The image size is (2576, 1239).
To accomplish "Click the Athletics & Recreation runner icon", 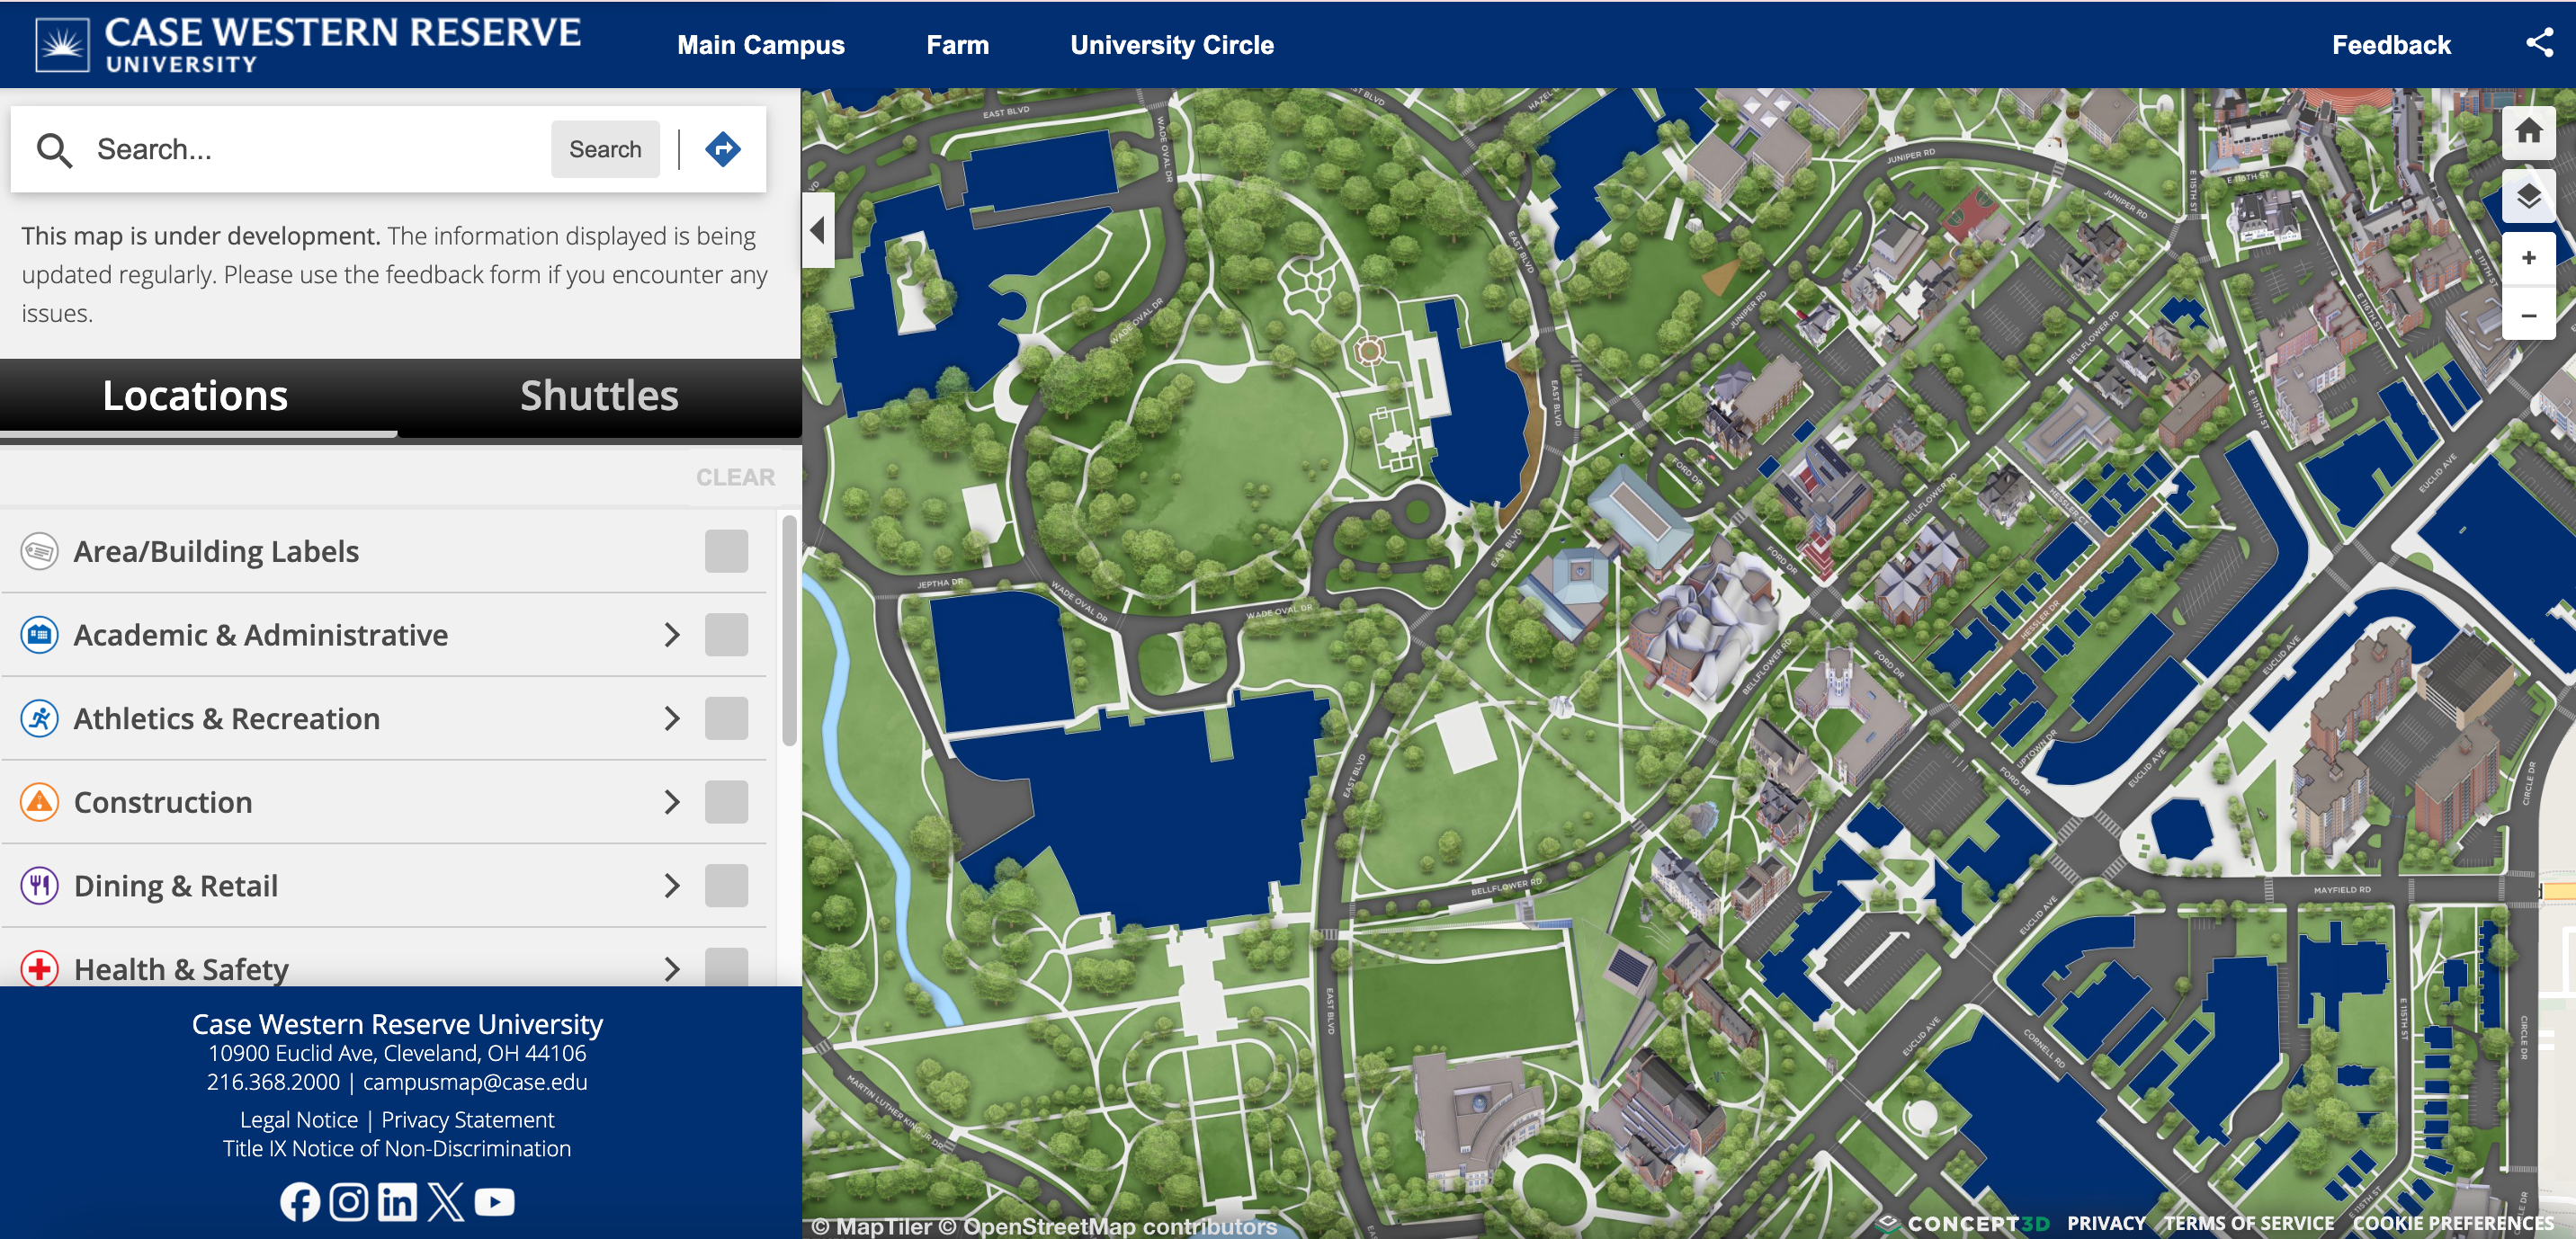I will (39, 718).
